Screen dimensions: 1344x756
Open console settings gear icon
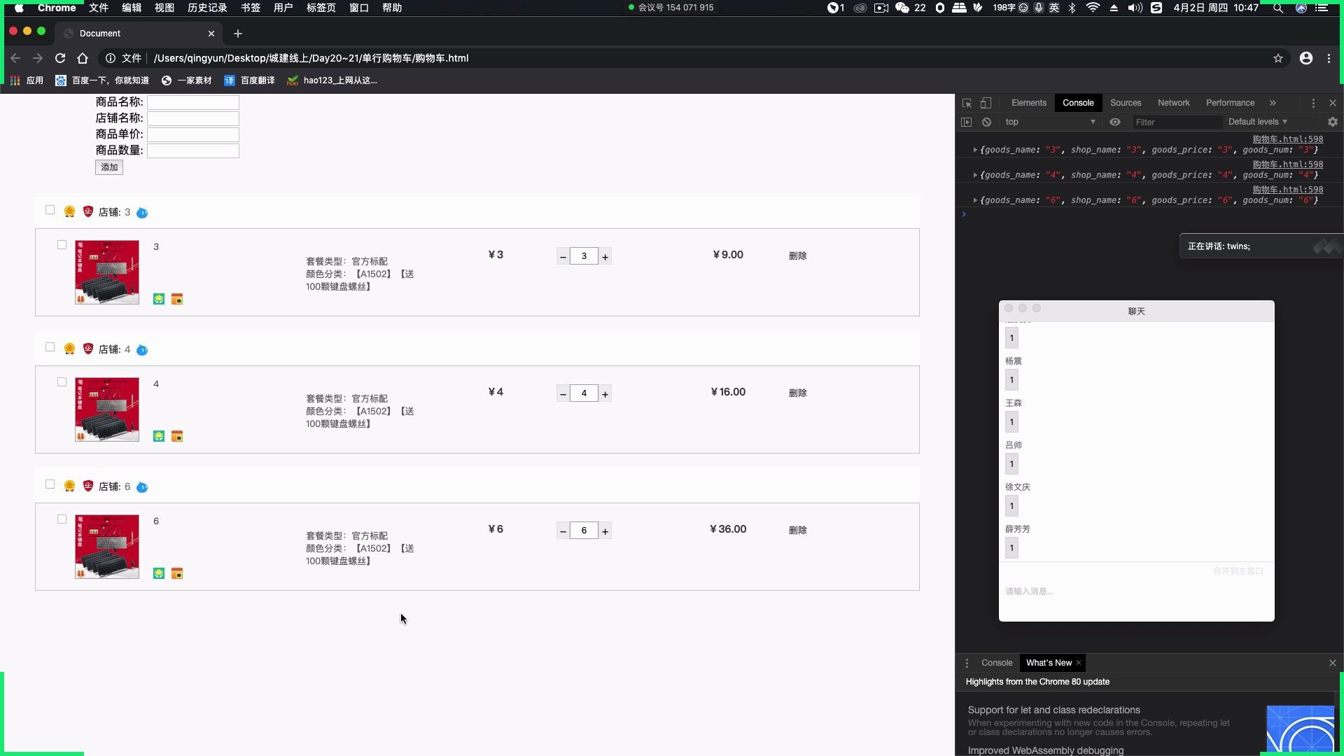[x=1333, y=122]
